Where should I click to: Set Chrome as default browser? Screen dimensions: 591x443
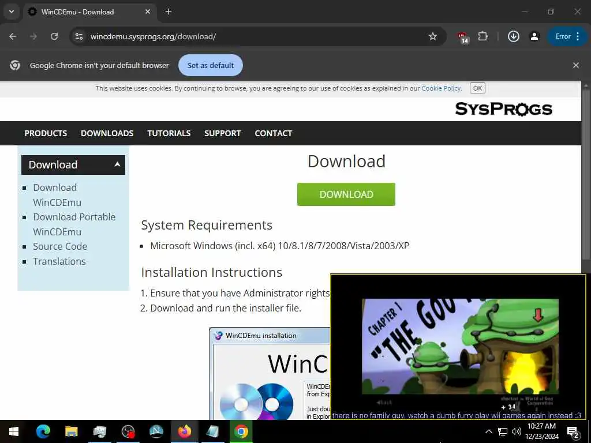coord(211,65)
